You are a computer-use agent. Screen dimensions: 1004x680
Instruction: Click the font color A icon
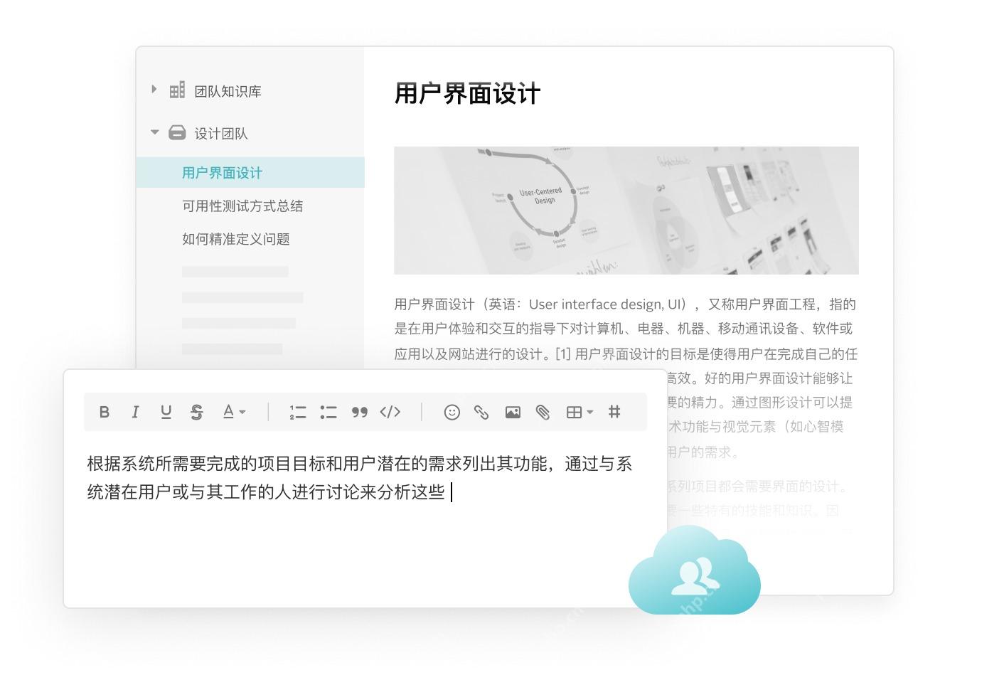point(228,411)
